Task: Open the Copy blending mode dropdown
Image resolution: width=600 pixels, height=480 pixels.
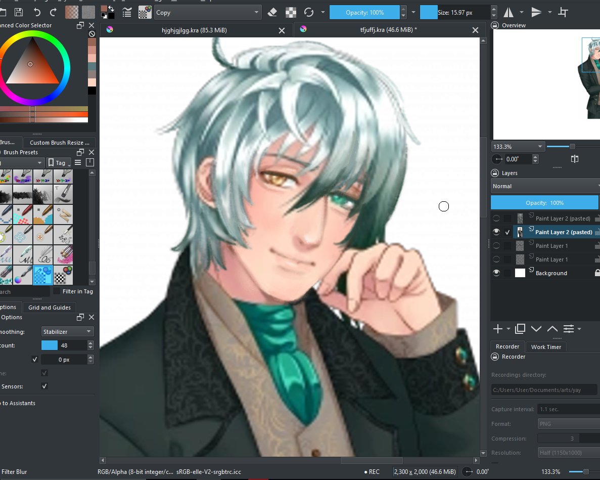Action: point(207,13)
